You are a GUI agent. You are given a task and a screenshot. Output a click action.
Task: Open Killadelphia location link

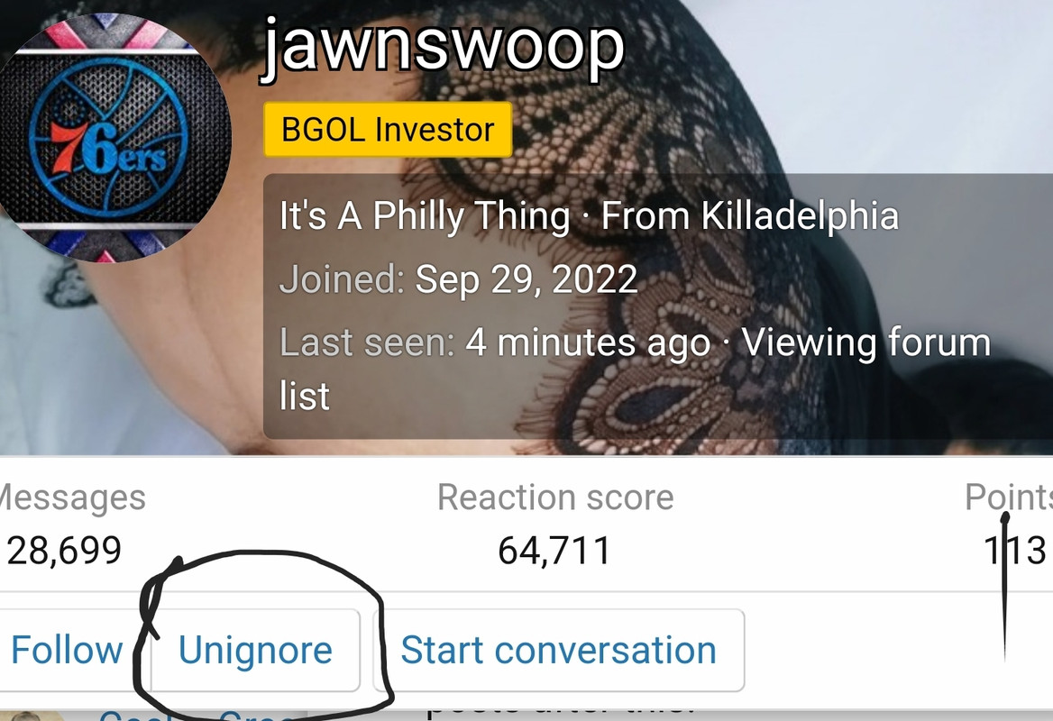click(x=799, y=215)
